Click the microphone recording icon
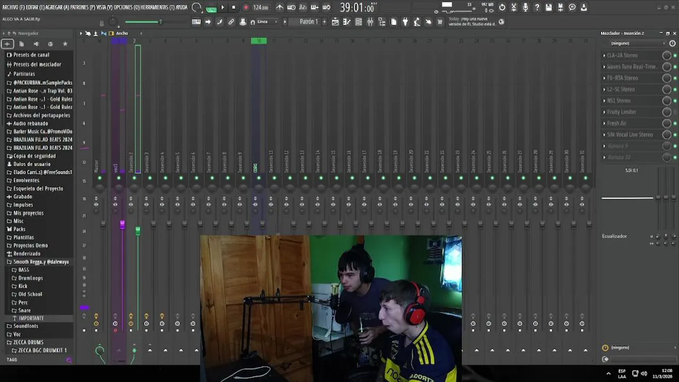Screen dimensions: 679x382 coord(525,7)
